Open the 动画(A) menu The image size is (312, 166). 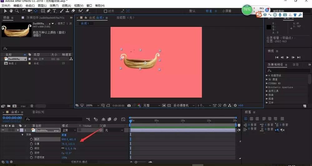[x=66, y=6]
